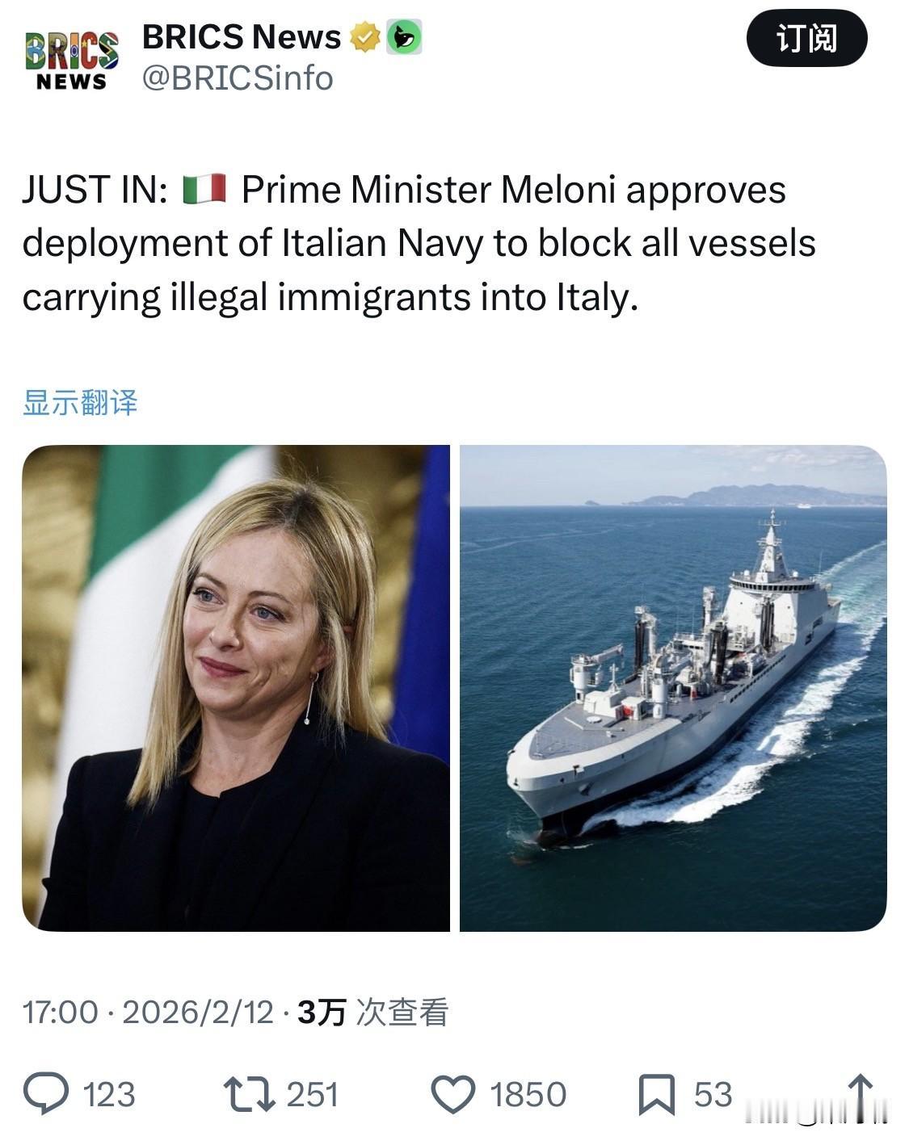View the 3万 次查看 view count
The height and width of the screenshot is (1145, 909).
click(x=372, y=1012)
